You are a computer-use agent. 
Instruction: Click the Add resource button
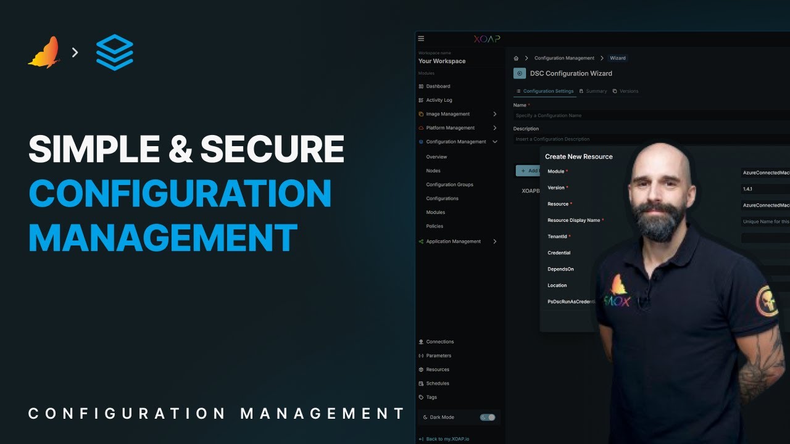click(528, 171)
